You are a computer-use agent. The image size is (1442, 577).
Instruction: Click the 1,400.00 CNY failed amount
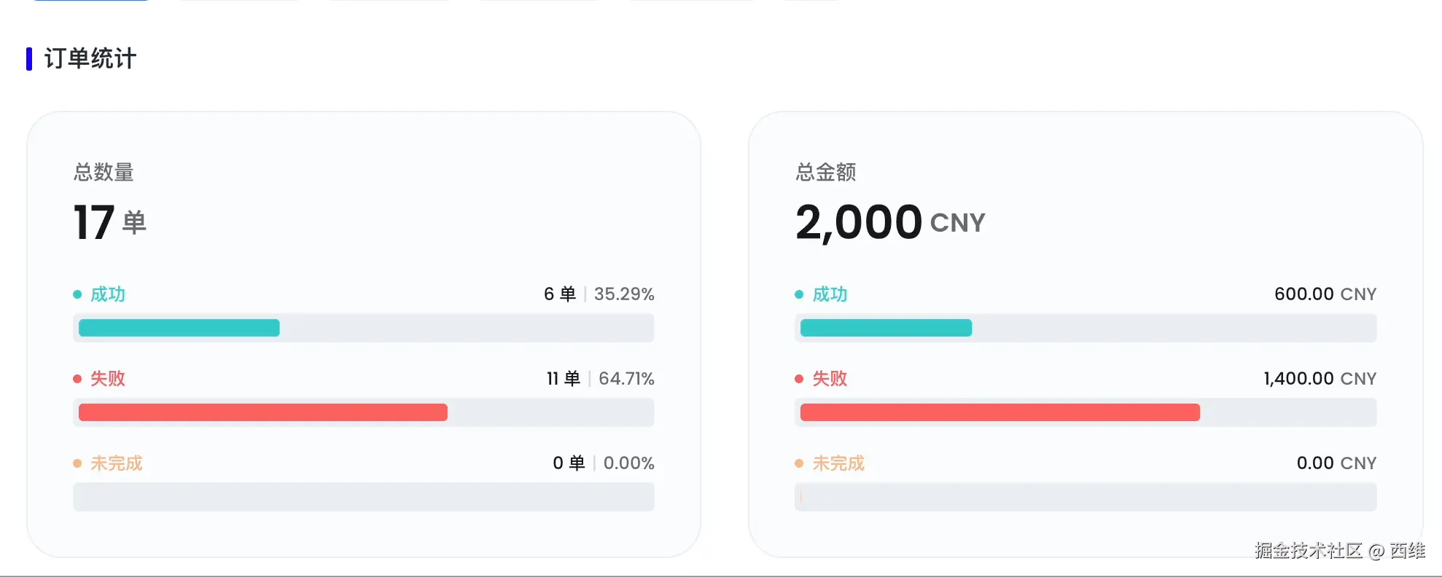point(1320,379)
